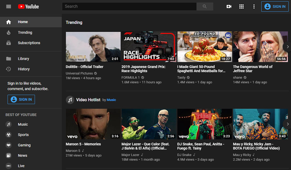Open the YouTube apps grid icon

[x=241, y=7]
